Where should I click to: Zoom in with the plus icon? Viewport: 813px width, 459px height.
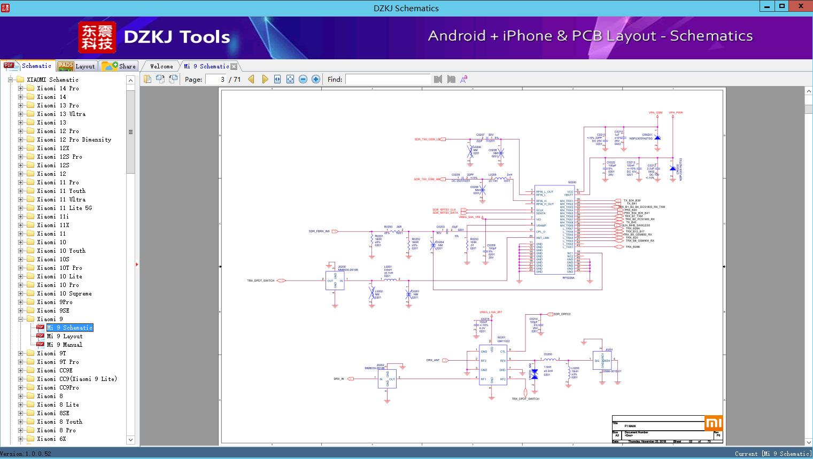(316, 79)
